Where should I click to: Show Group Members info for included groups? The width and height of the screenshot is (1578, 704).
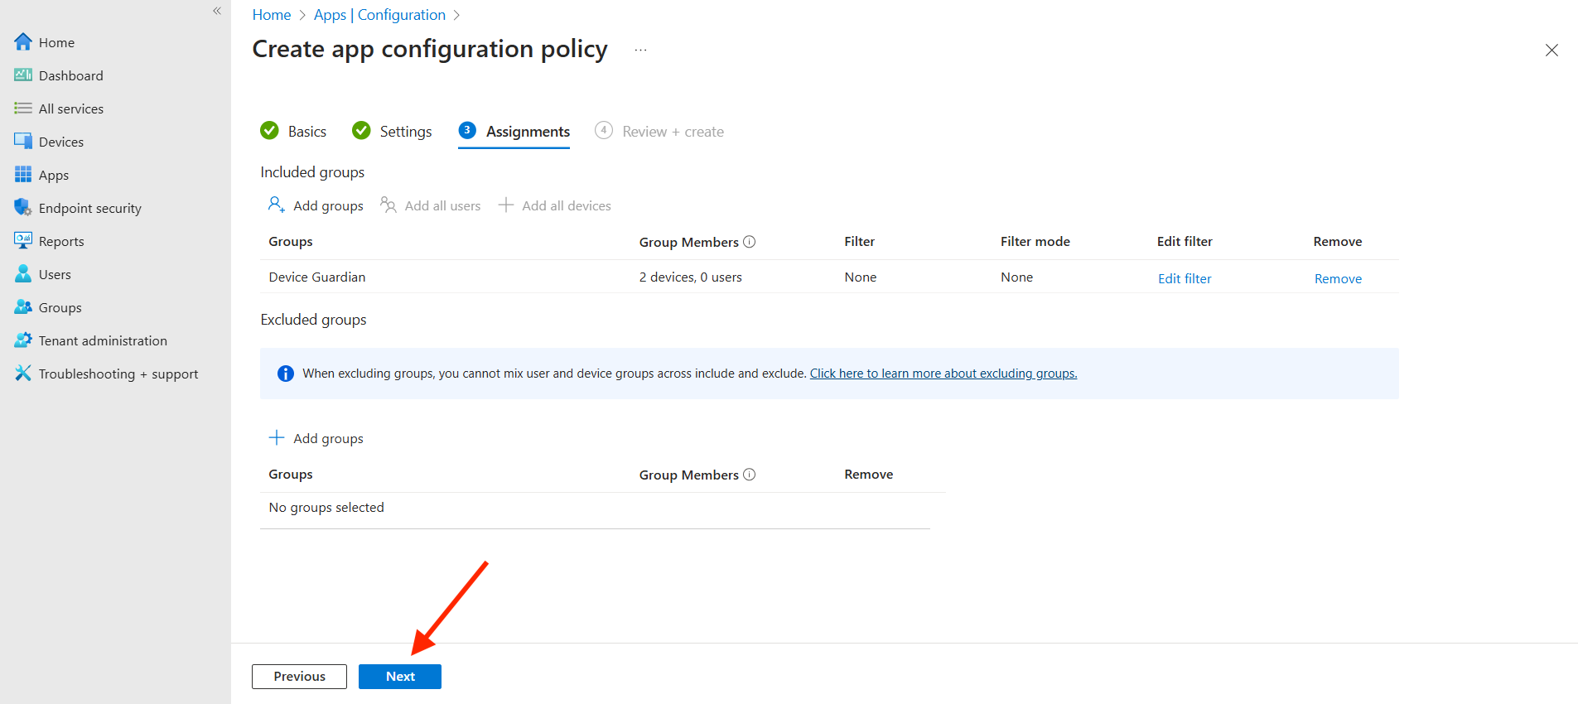pyautogui.click(x=750, y=242)
